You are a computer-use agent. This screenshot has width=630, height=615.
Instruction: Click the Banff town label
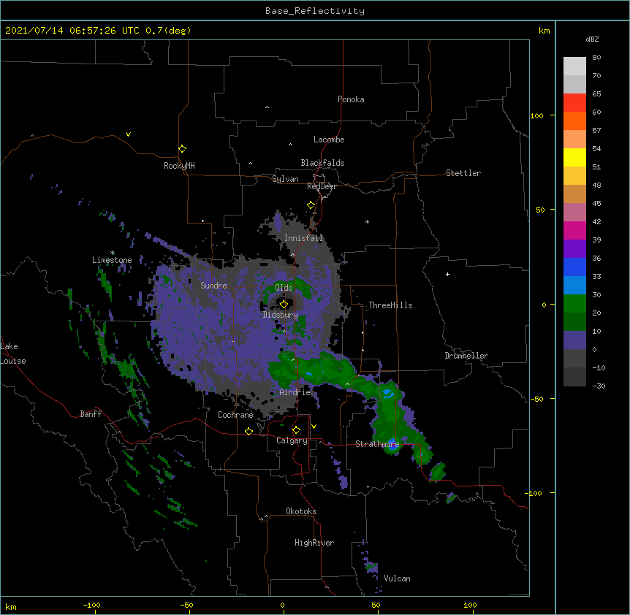91,414
